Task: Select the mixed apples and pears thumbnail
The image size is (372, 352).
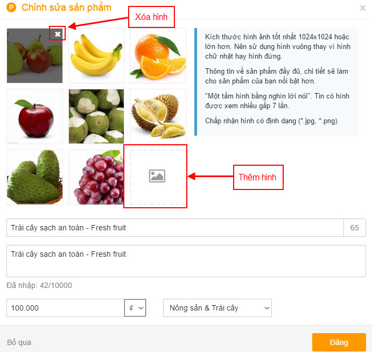Action: click(x=34, y=56)
